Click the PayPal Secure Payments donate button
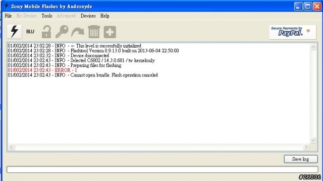This screenshot has height=181, width=323. (293, 32)
